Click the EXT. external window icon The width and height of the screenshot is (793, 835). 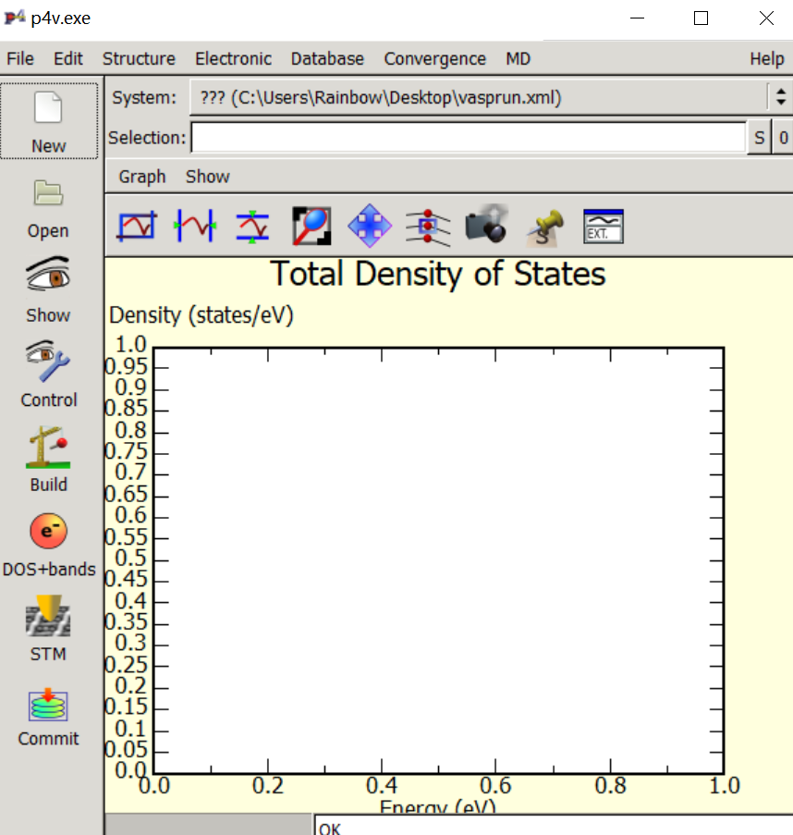603,226
